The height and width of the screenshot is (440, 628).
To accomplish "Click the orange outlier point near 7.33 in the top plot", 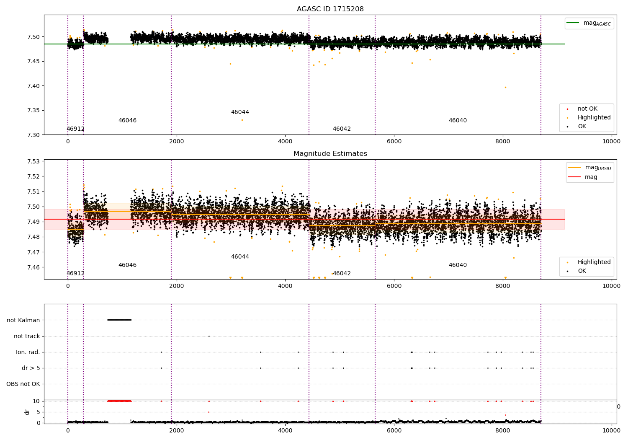I will (x=242, y=120).
